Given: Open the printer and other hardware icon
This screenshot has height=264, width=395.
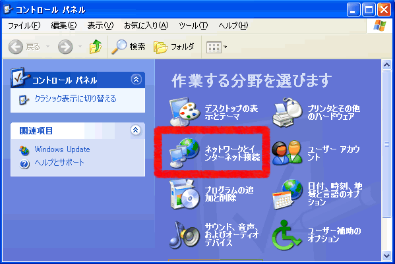Looking at the screenshot, I should pyautogui.click(x=288, y=112).
